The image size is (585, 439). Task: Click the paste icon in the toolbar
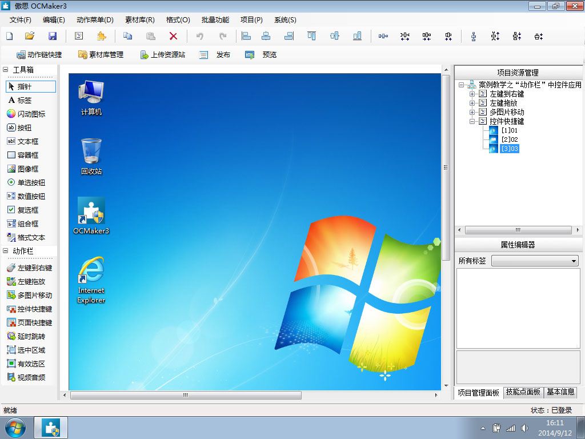click(x=151, y=36)
